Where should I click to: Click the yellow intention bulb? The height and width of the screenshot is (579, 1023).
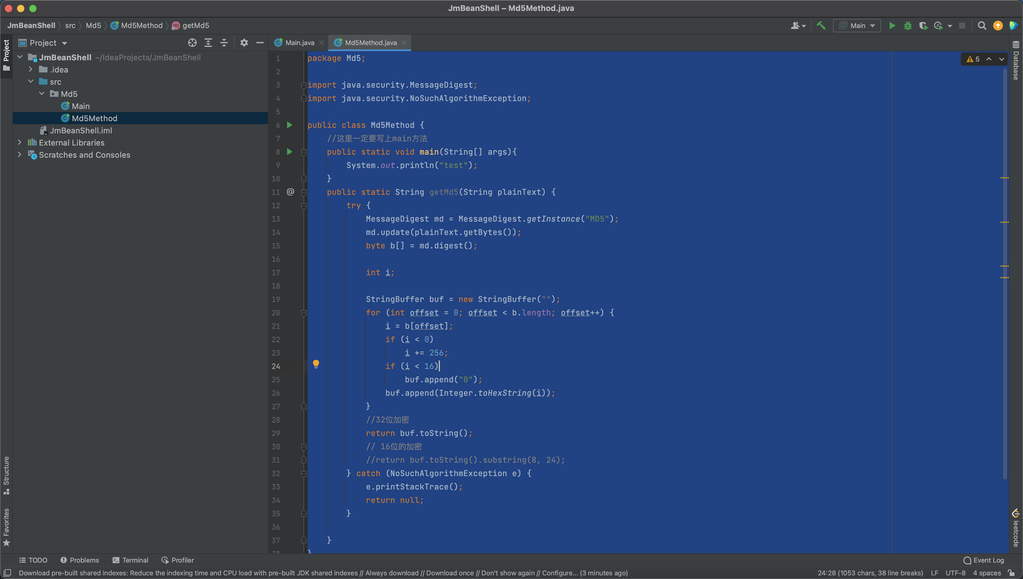(x=316, y=364)
